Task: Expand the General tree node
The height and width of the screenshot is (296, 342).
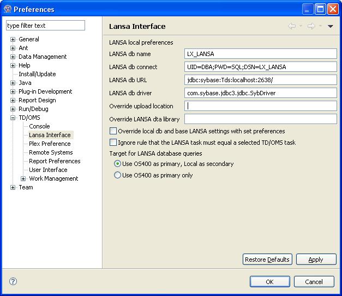Action: [x=13, y=39]
